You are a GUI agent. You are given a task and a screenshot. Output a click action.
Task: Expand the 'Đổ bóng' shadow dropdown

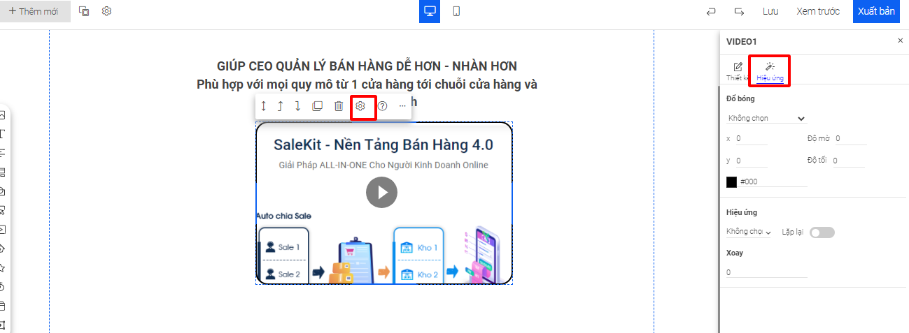766,119
